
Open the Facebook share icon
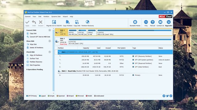(x=164, y=96)
